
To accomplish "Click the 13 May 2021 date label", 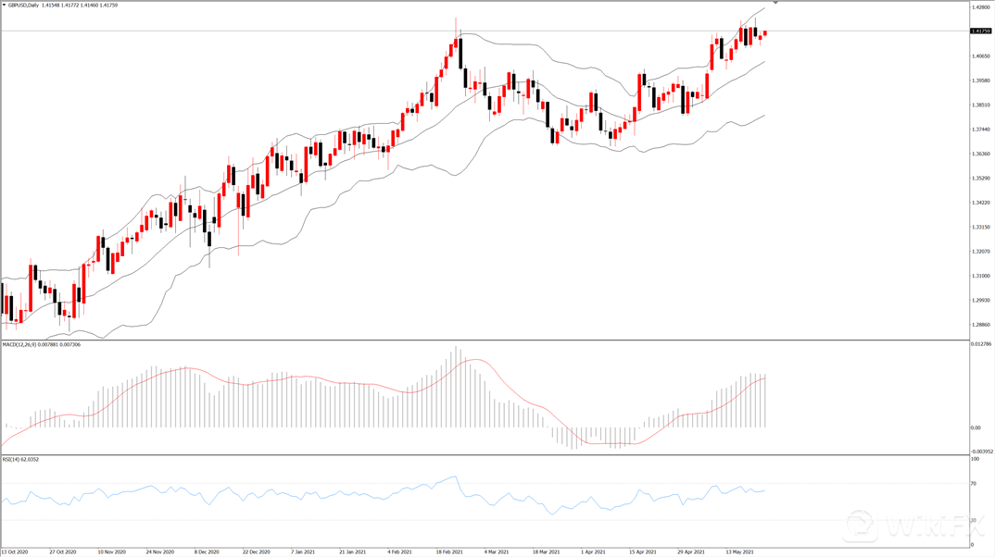I will tap(737, 551).
